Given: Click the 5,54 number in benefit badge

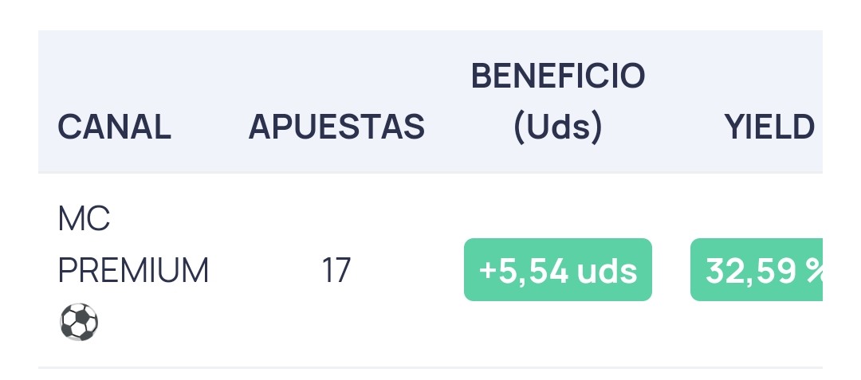Looking at the screenshot, I should (x=534, y=271).
